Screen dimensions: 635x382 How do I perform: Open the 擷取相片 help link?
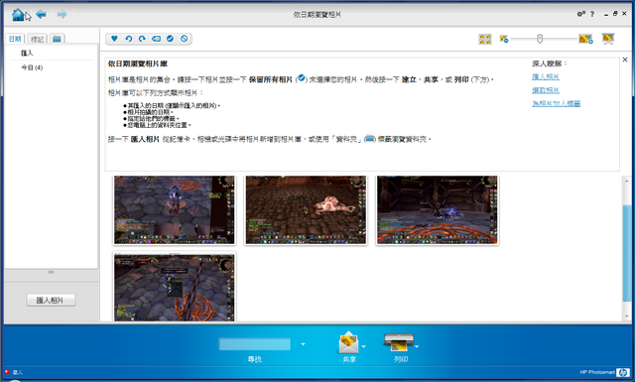pyautogui.click(x=546, y=90)
